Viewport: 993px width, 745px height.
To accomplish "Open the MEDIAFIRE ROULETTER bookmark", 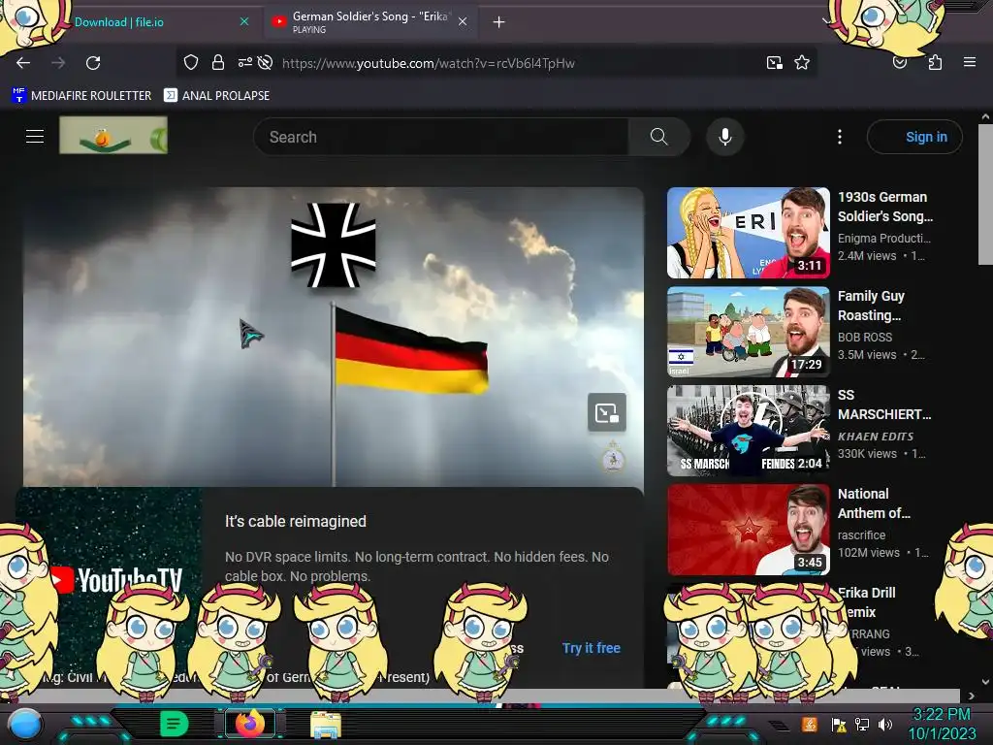I will [81, 96].
